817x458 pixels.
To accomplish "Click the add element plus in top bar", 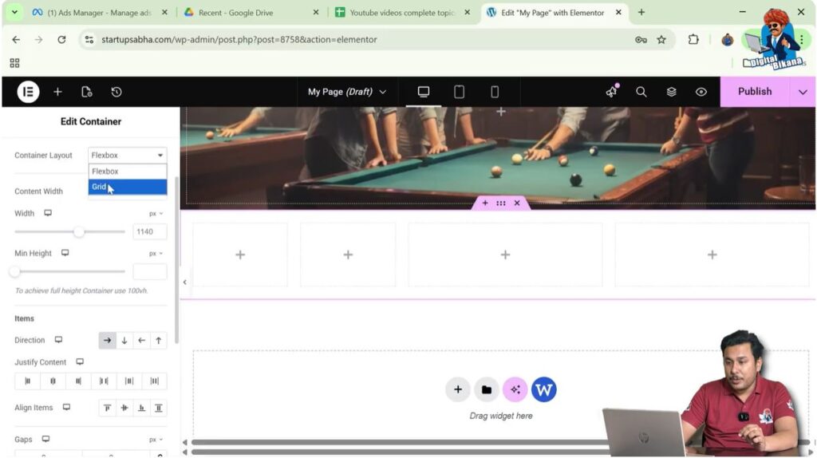I will (x=57, y=92).
